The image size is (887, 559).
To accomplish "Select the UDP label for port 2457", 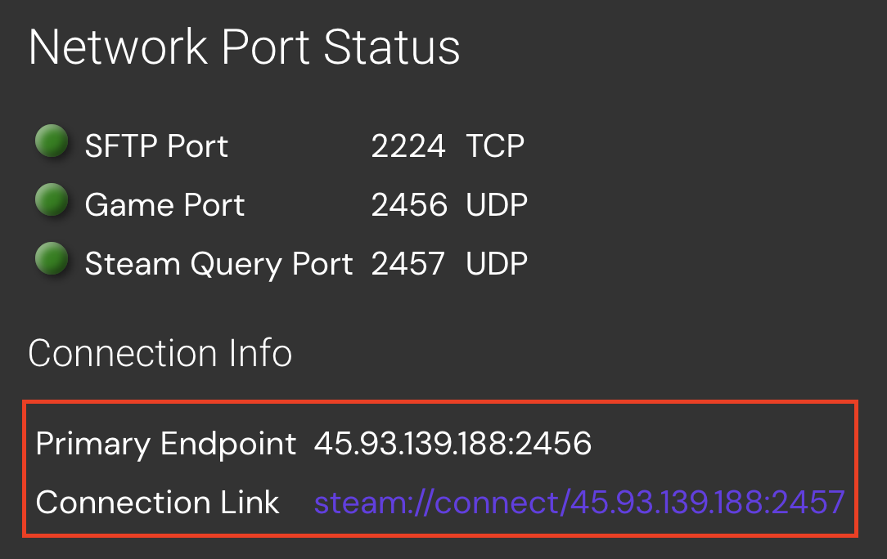I will pyautogui.click(x=497, y=263).
